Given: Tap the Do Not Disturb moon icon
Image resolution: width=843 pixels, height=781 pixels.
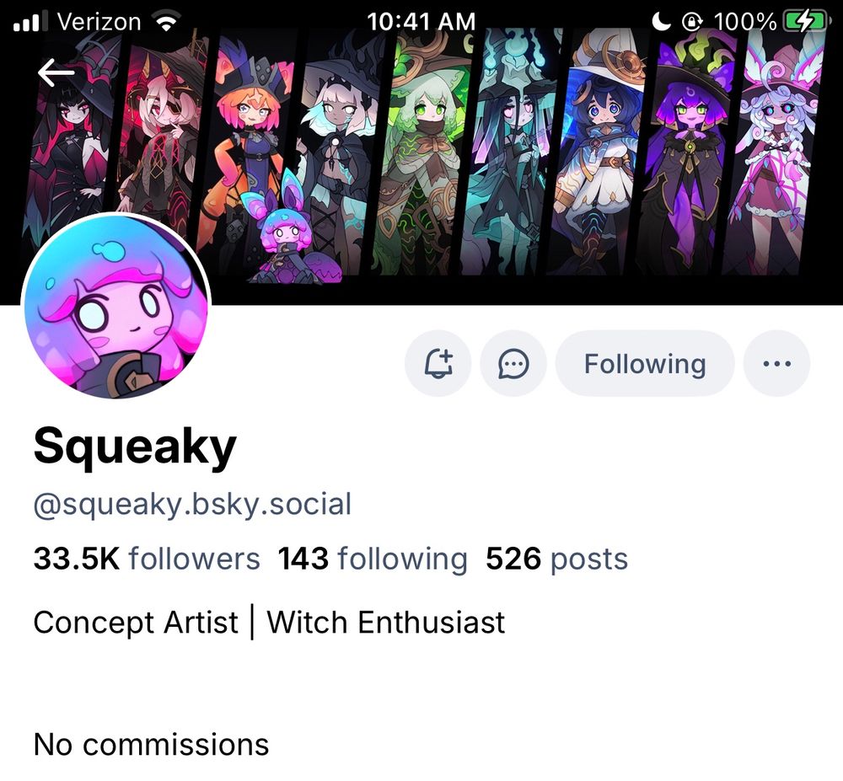Looking at the screenshot, I should 661,22.
